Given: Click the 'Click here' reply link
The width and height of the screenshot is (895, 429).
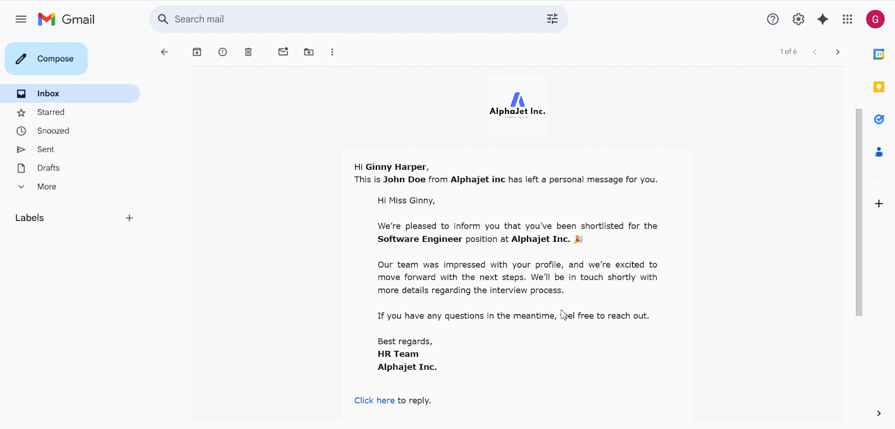Looking at the screenshot, I should [x=374, y=401].
